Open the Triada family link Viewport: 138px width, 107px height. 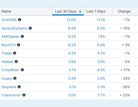coord(7,53)
